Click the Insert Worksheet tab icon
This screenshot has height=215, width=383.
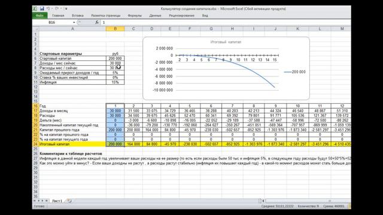(69, 201)
